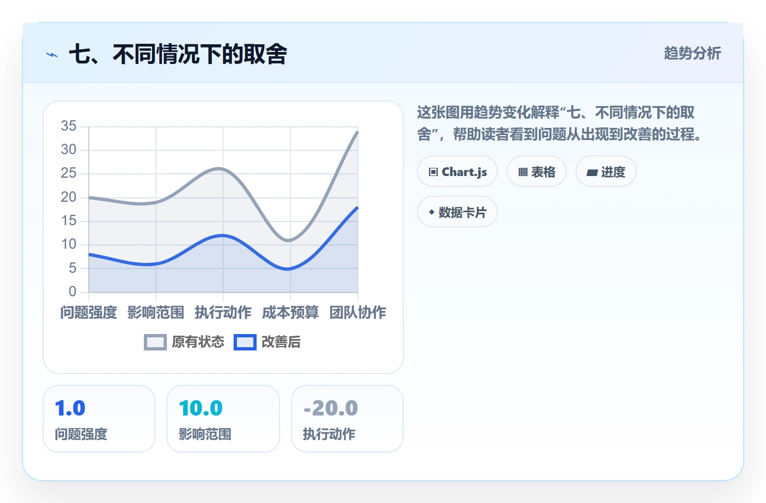Select the 问题强度 stat card showing 1.0
766x503 pixels.
99,419
